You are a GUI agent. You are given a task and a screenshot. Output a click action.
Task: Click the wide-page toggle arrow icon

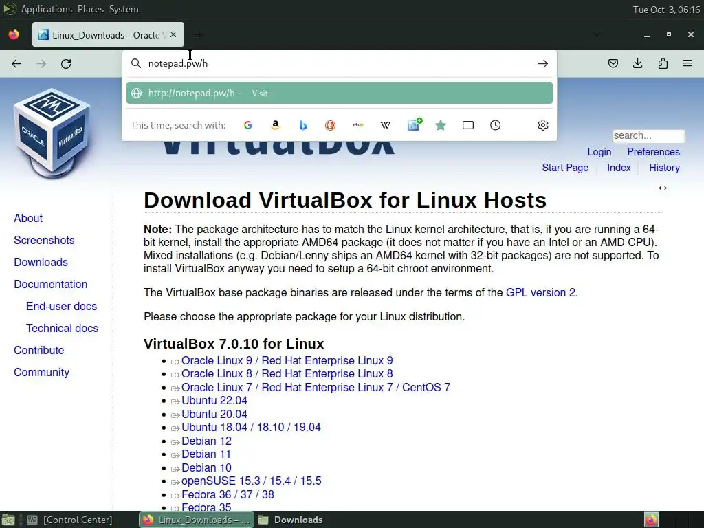[663, 188]
